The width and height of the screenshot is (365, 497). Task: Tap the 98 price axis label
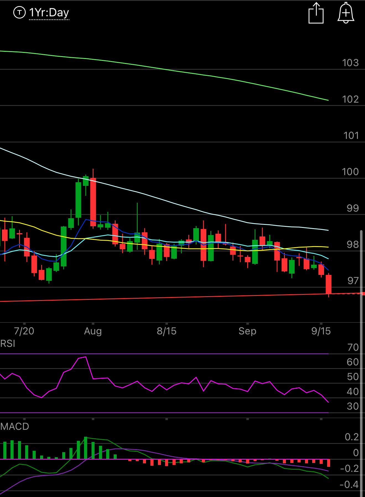point(353,244)
